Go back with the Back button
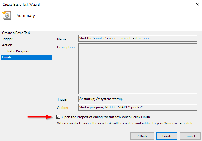 pos(142,136)
